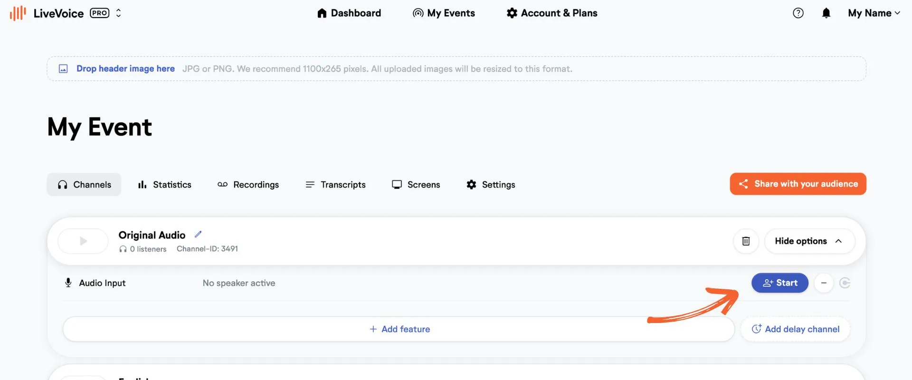The image size is (912, 380).
Task: Click the My Event title
Action: coord(100,127)
